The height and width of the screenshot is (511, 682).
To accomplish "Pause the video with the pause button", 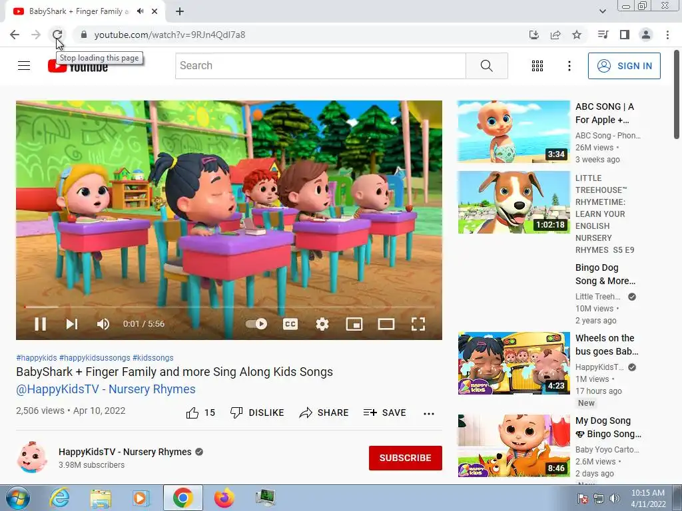I will coord(40,324).
